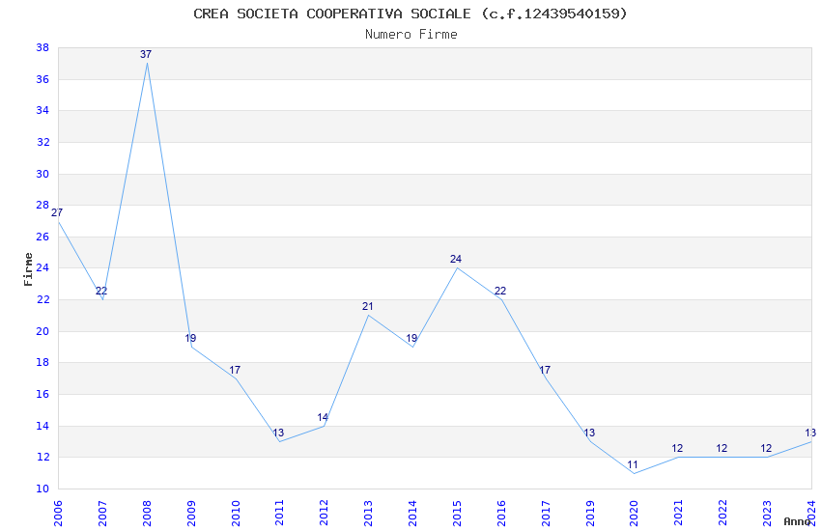Image resolution: width=821 pixels, height=531 pixels.
Task: Click data label 22 for year 2007
Action: click(x=101, y=291)
